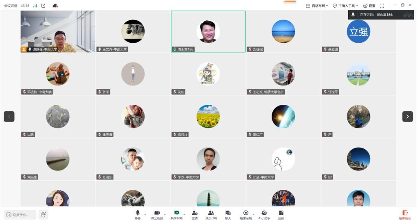Enter fullscreen mode via top icon
The image size is (417, 220).
click(382, 6)
